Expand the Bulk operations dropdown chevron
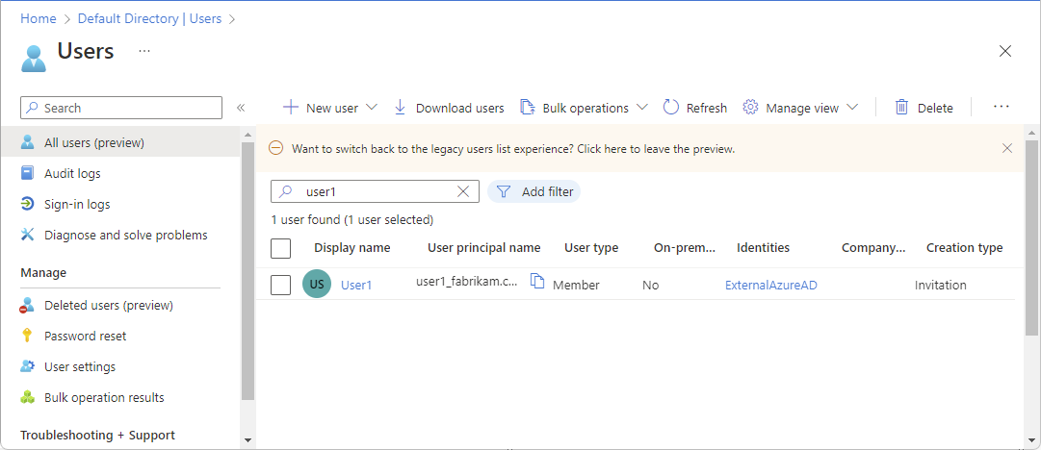 [x=641, y=108]
